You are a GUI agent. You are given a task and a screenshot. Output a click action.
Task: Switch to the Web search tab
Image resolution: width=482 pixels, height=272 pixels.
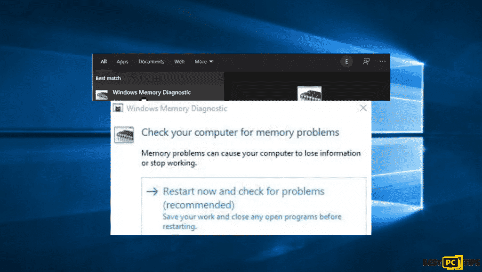[x=179, y=62]
